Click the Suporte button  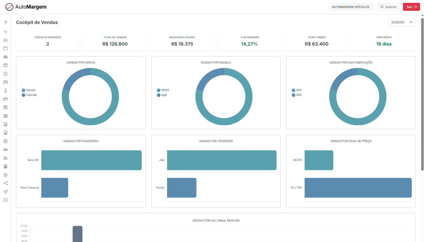(388, 7)
